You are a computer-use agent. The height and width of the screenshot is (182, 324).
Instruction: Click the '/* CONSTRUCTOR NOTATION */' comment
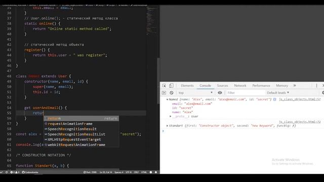click(x=44, y=155)
